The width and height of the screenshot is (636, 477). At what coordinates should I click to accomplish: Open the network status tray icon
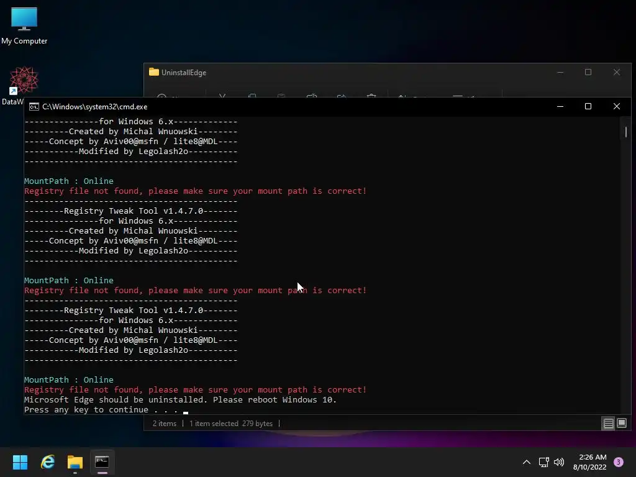click(x=543, y=462)
